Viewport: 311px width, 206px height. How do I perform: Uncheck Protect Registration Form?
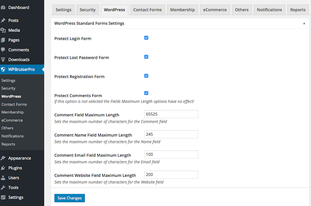click(x=146, y=75)
